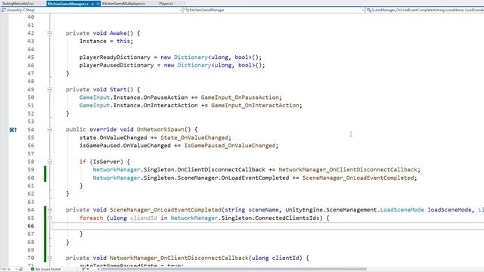The width and height of the screenshot is (484, 272).
Task: Click the horizontal scrollbar of the editor
Action: [234, 269]
